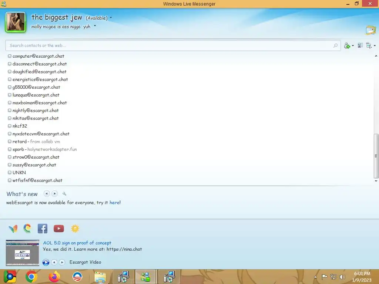Click the status icon beside sporb

coord(10,149)
